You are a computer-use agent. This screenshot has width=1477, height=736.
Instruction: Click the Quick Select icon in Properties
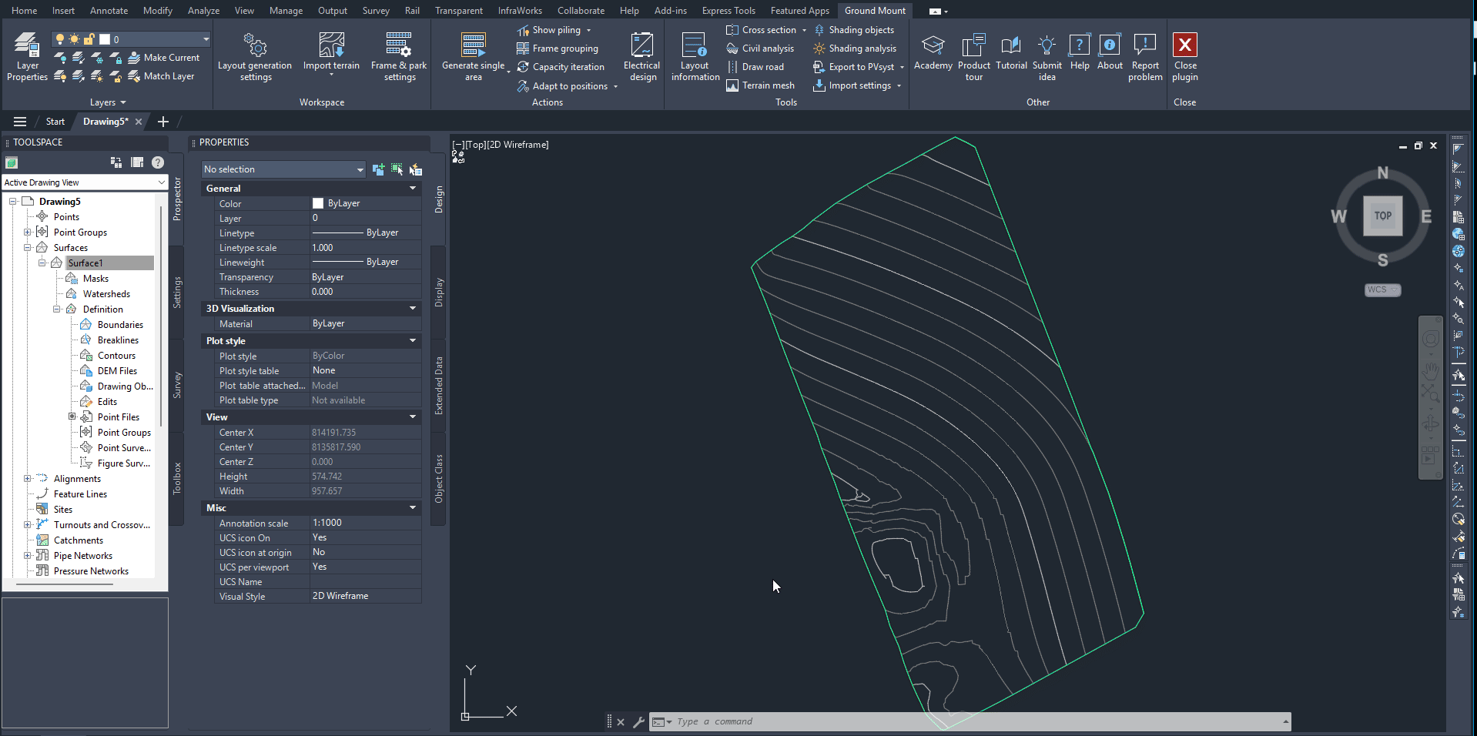[x=416, y=169]
